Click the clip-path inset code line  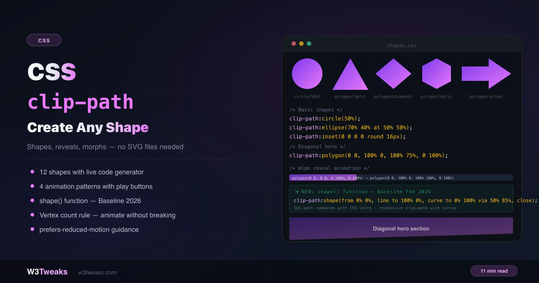coord(348,137)
